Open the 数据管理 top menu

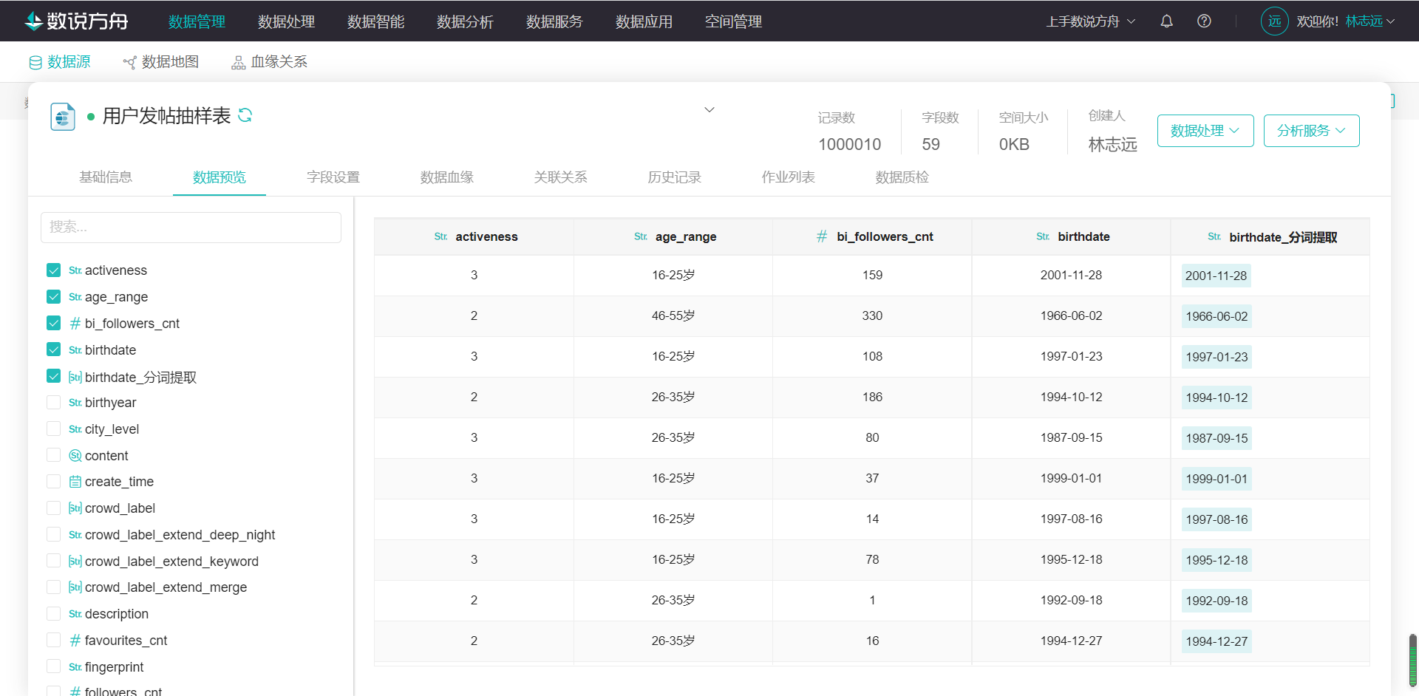tap(197, 21)
